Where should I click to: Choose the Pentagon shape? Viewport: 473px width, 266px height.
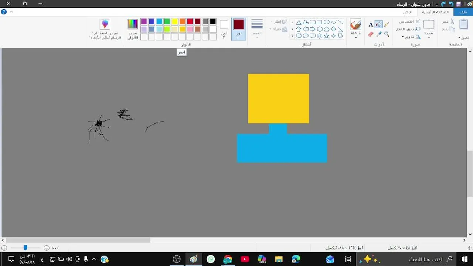tap(327, 29)
